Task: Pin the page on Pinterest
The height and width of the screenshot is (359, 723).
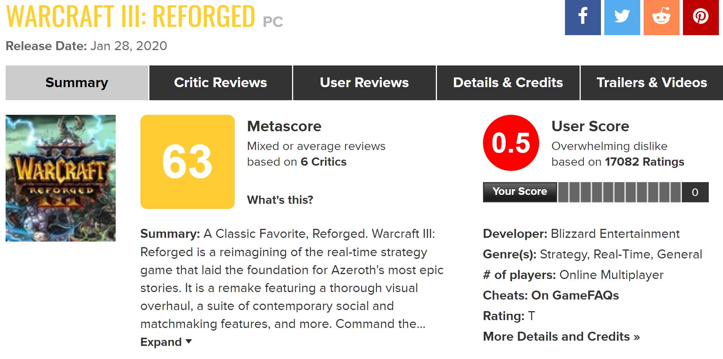Action: 701,17
